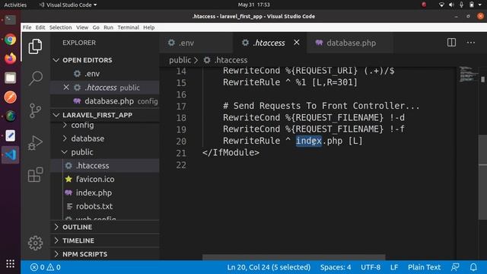Launch Terminal from the Ubuntu dock
This screenshot has width=487, height=274.
10,20
